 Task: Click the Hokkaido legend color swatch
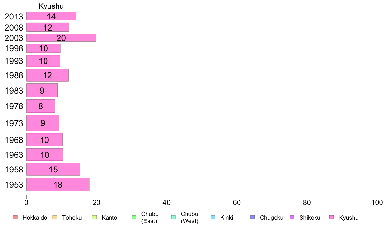[15, 217]
